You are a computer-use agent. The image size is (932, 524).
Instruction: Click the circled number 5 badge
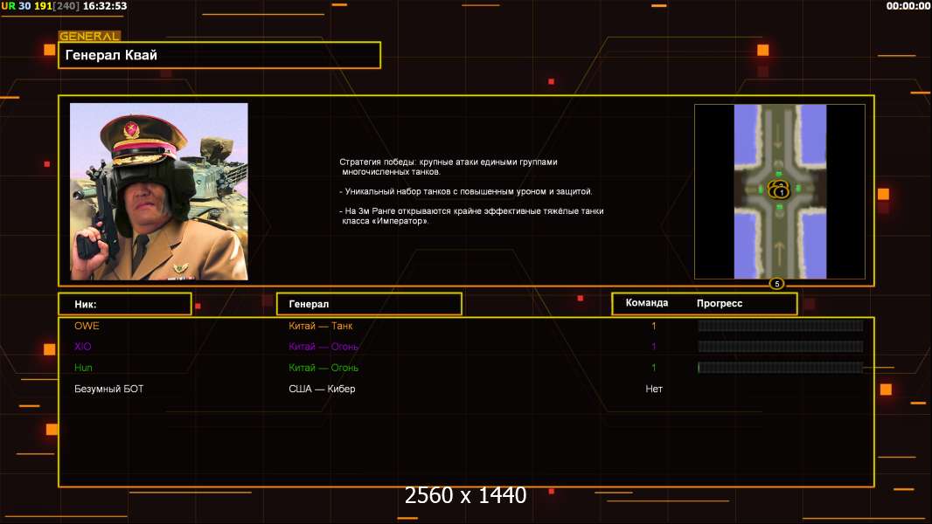point(776,284)
